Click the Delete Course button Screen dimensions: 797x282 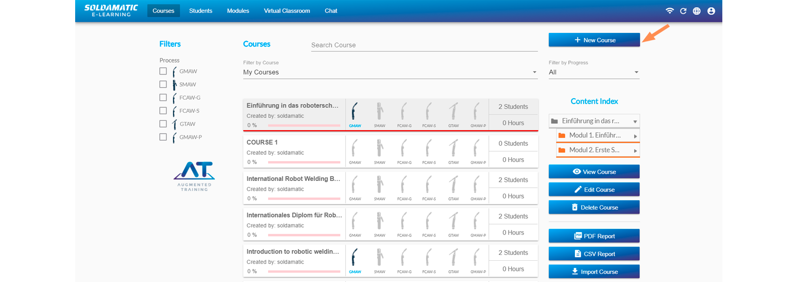click(594, 208)
